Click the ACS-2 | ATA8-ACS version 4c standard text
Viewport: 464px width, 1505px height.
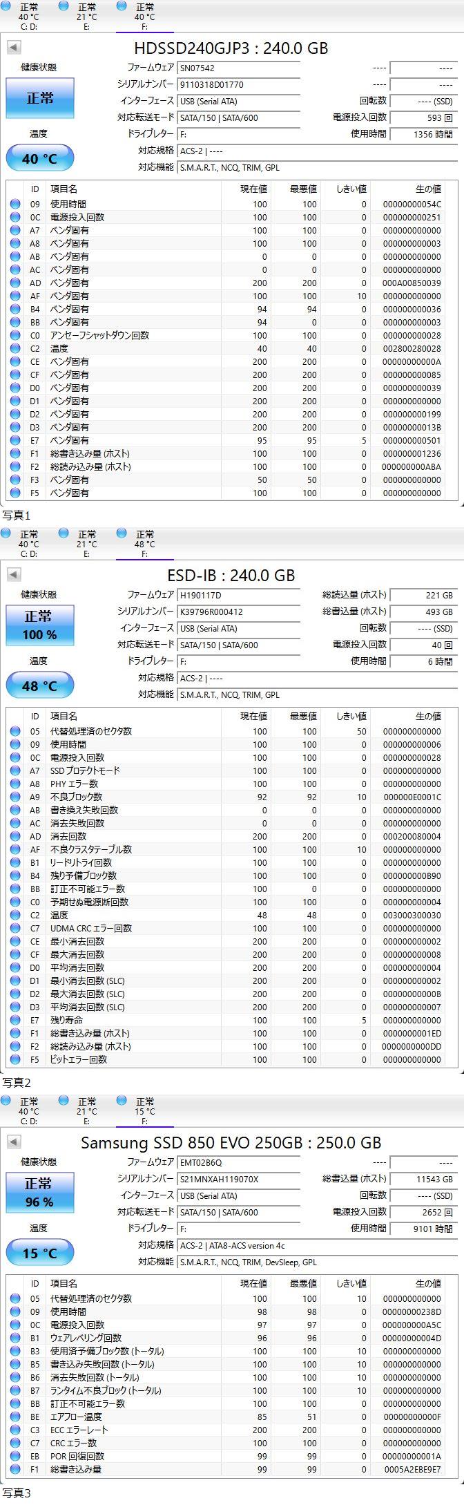tap(233, 1245)
